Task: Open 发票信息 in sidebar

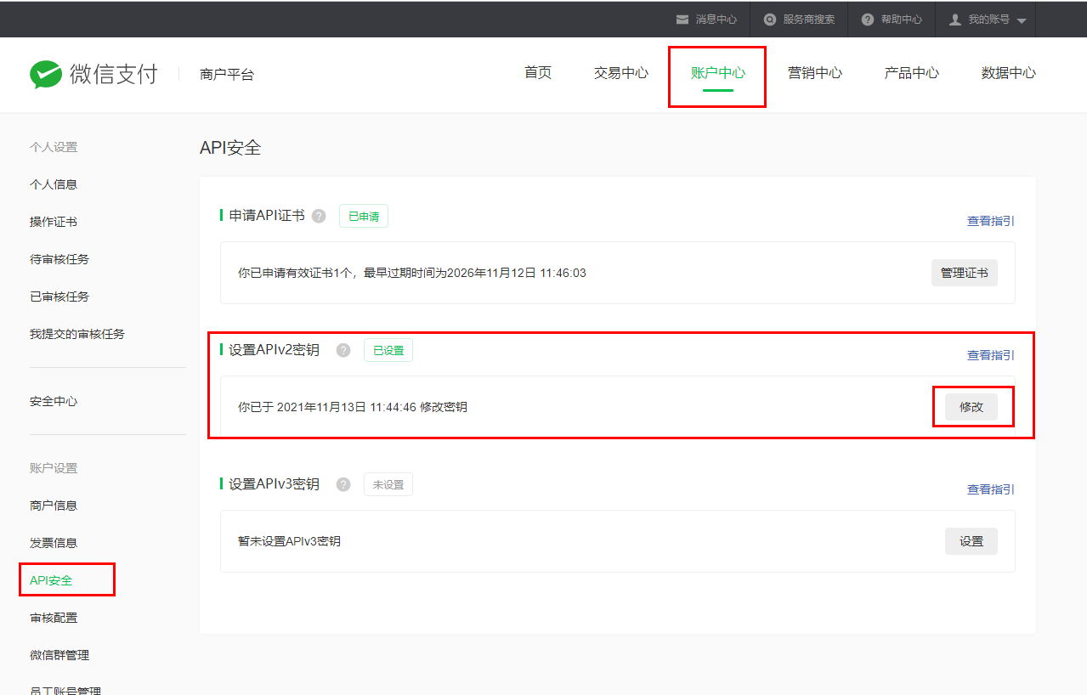Action: [54, 543]
